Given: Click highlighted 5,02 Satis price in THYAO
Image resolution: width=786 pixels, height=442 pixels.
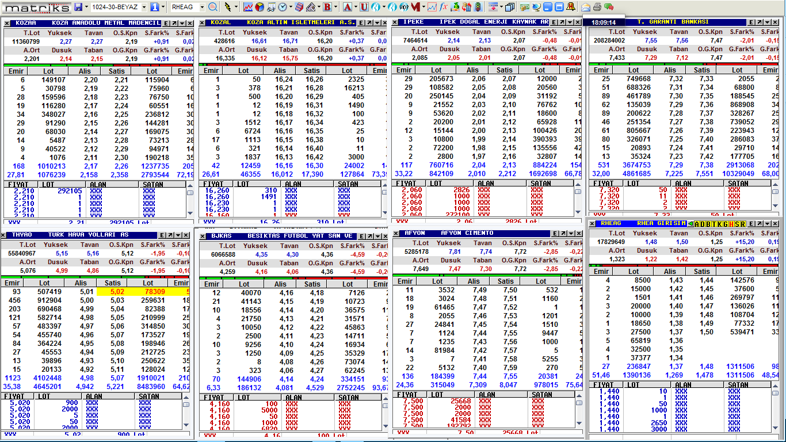Looking at the screenshot, I should 117,292.
